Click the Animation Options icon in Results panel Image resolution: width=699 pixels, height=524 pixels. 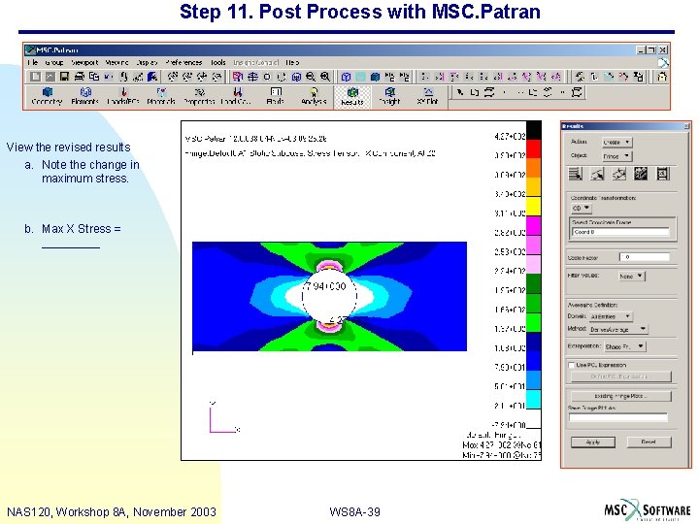pyautogui.click(x=662, y=174)
